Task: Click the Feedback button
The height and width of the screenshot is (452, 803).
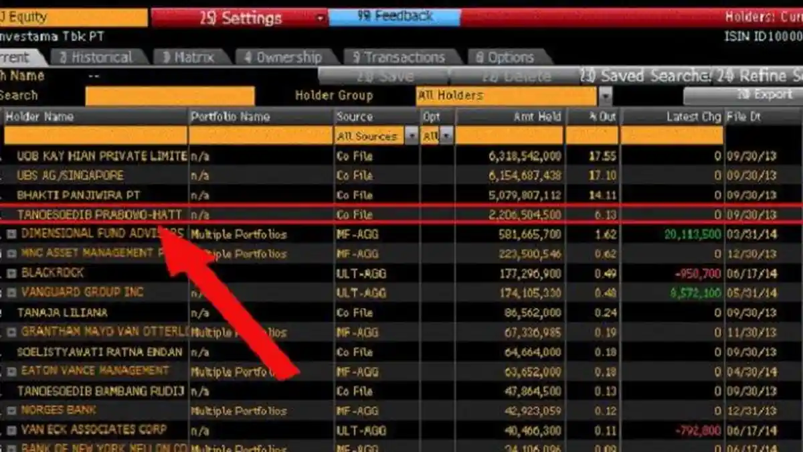Action: point(394,17)
